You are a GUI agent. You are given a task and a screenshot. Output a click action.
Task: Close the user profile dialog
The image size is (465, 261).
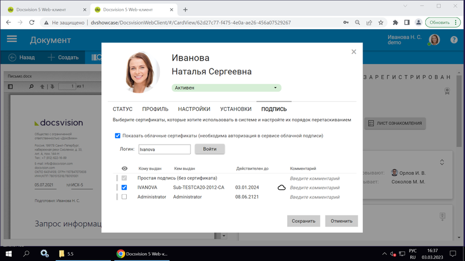point(354,52)
